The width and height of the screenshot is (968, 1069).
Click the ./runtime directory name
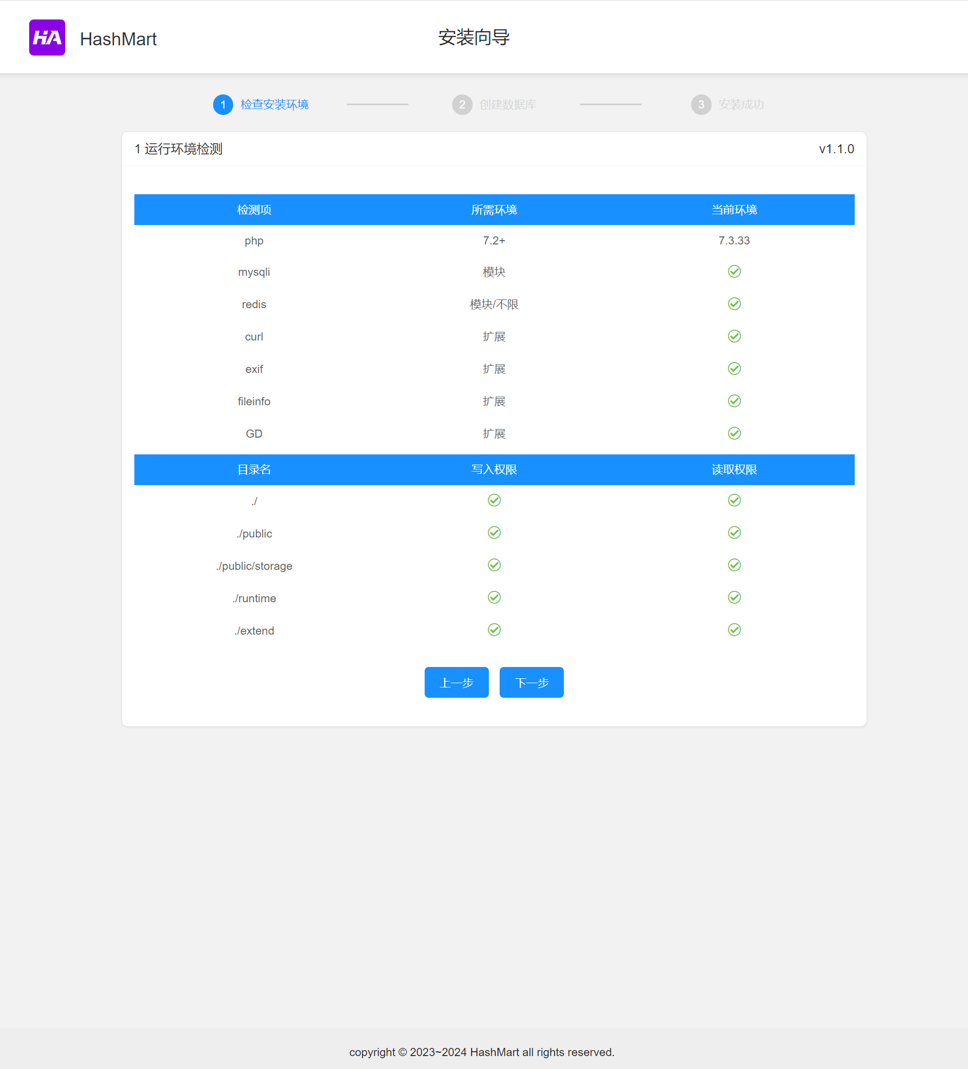(254, 598)
